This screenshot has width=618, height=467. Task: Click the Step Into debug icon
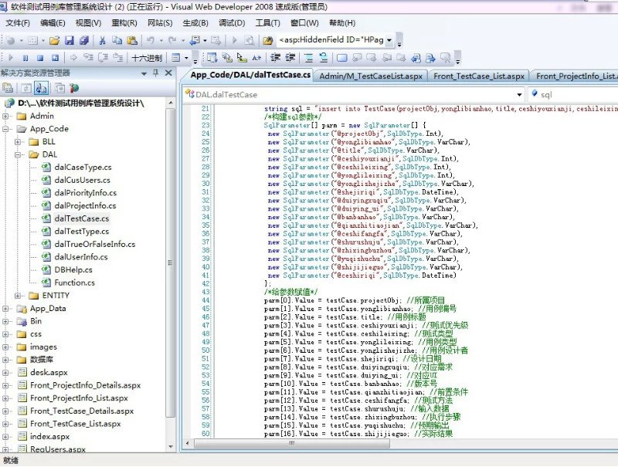tap(88, 58)
